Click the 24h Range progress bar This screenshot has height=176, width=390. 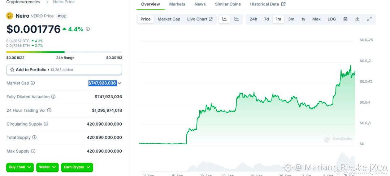(64, 52)
